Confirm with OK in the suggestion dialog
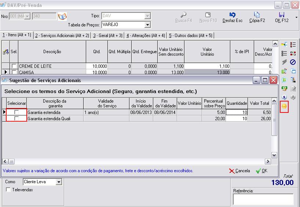Image resolution: width=300 pixels, height=207 pixels. point(261,171)
